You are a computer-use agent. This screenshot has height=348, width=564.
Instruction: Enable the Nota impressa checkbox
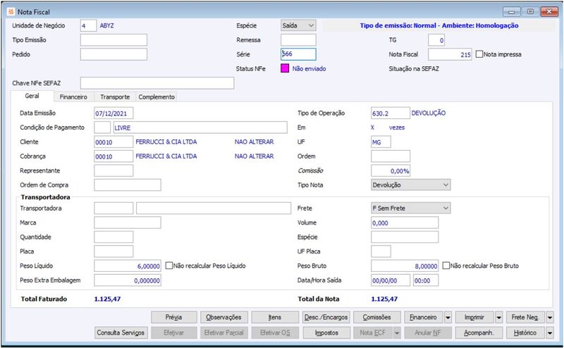pyautogui.click(x=479, y=54)
